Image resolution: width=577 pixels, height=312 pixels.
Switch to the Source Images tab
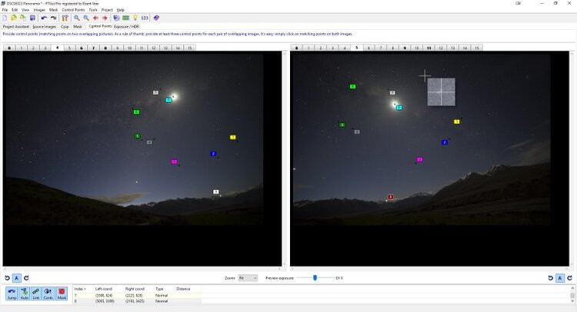coord(44,26)
